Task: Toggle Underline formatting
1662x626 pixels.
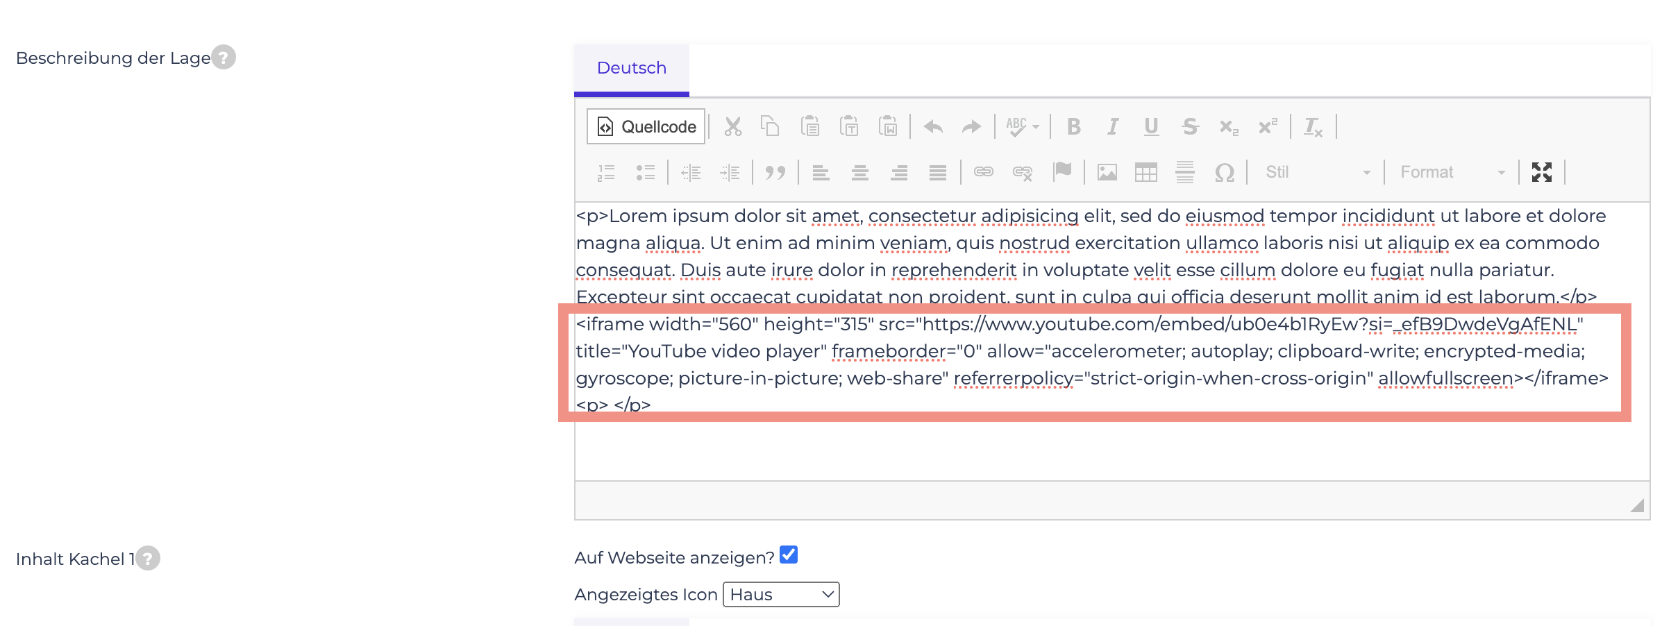Action: [1151, 126]
